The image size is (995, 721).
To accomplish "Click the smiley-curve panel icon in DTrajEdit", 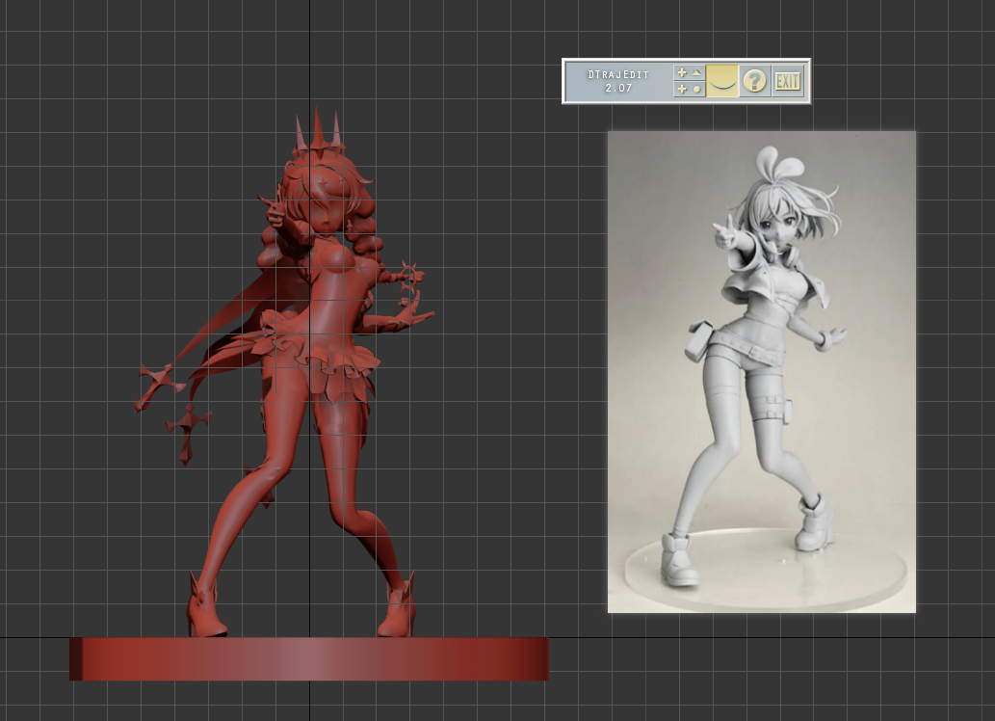I will (721, 81).
